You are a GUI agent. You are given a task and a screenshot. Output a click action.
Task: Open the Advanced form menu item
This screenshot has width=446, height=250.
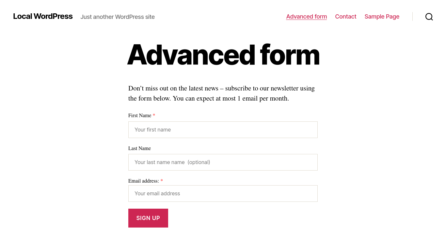coord(306,17)
